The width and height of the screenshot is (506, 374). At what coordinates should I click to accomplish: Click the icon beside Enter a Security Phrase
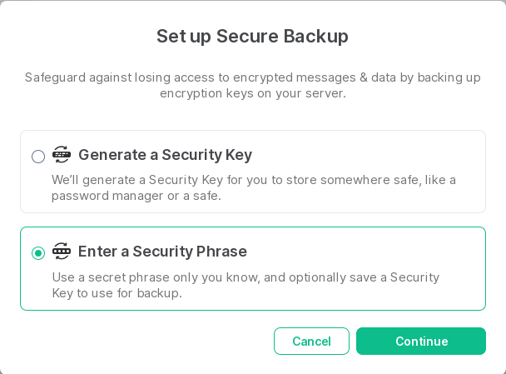click(x=62, y=251)
